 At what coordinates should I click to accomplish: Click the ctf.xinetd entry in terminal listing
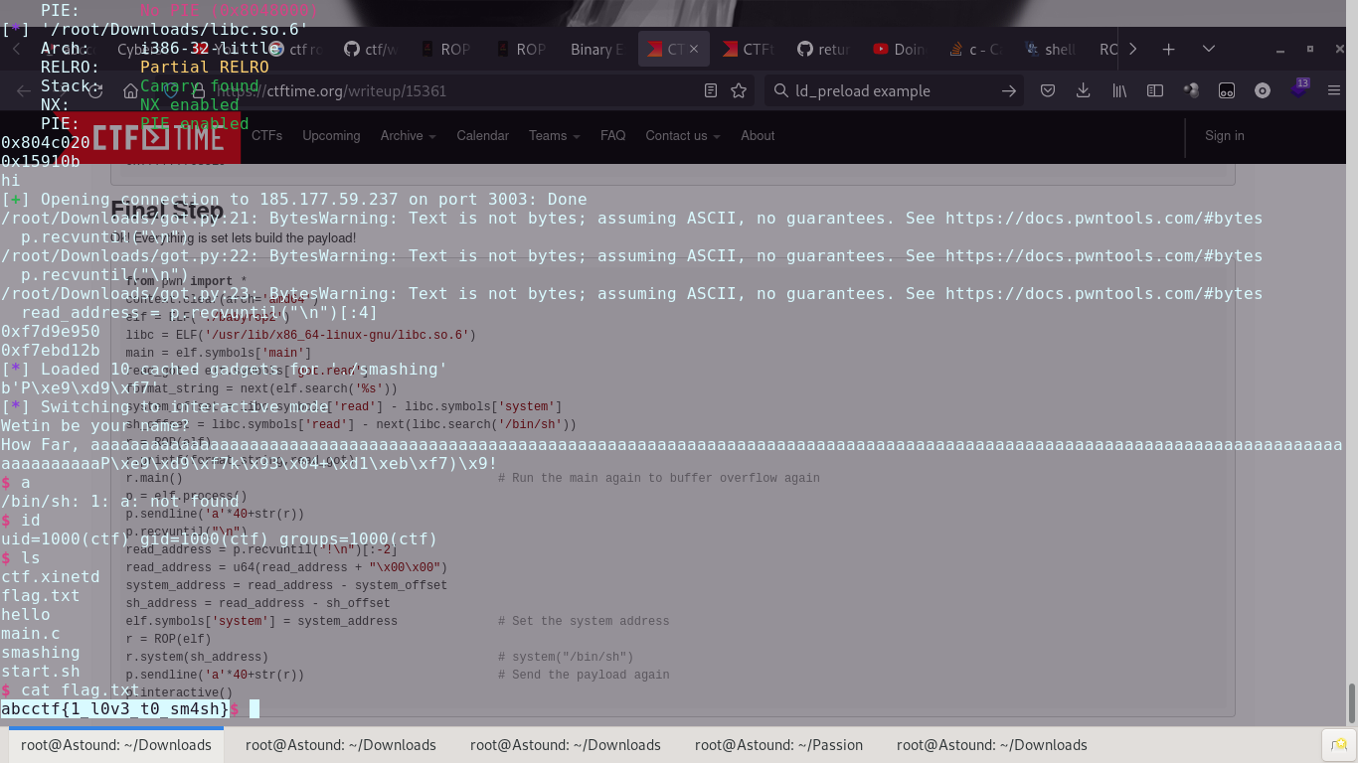pos(50,576)
